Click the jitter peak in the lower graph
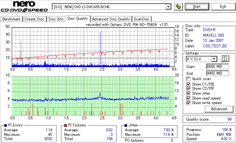 (100, 95)
